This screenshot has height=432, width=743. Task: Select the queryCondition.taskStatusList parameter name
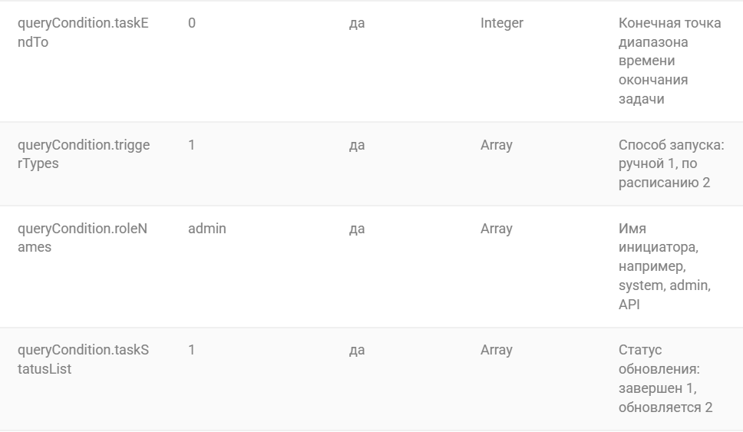point(83,359)
